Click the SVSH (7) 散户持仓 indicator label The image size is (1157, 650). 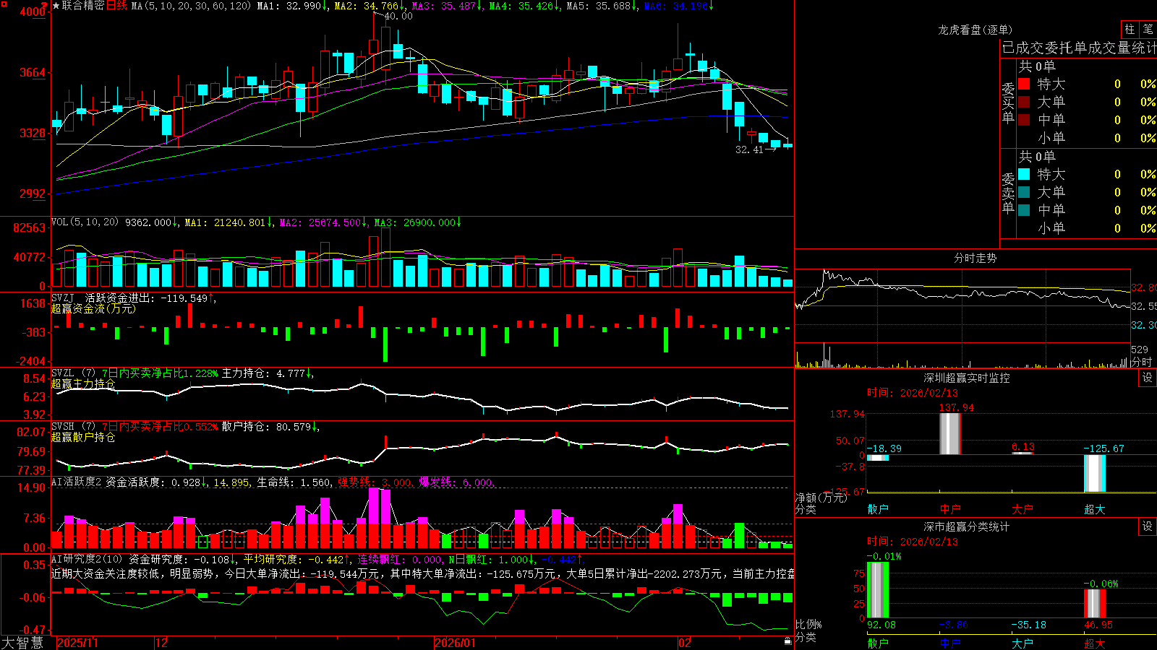pyautogui.click(x=73, y=427)
